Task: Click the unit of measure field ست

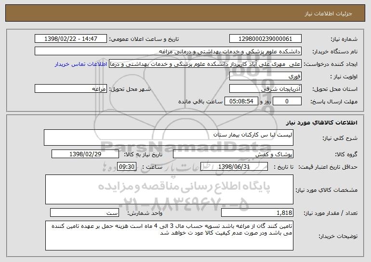Action: [84, 212]
